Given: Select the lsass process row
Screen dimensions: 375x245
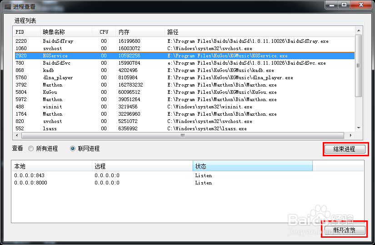Looking at the screenshot, I should pyautogui.click(x=185, y=128).
